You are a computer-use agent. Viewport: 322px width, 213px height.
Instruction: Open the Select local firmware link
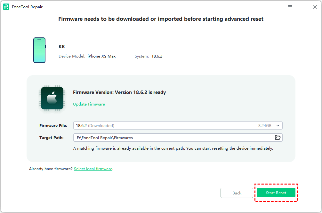click(x=93, y=169)
